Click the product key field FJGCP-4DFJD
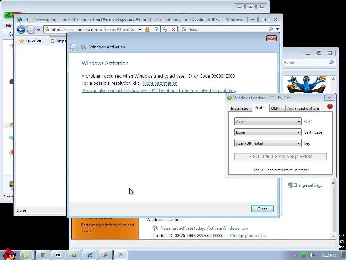Image resolution: width=346 pixels, height=260 pixels. coord(280,156)
